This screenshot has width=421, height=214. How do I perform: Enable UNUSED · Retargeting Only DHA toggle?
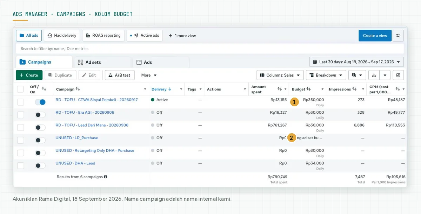click(40, 153)
